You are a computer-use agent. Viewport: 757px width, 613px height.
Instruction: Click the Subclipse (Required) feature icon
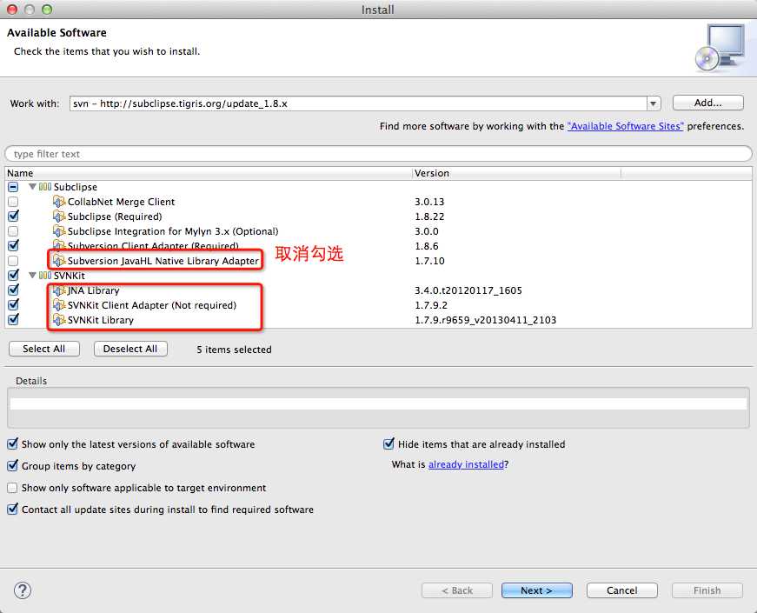click(x=59, y=217)
